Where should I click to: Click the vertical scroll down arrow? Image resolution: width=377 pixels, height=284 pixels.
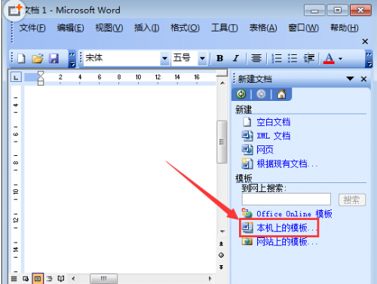point(222,231)
